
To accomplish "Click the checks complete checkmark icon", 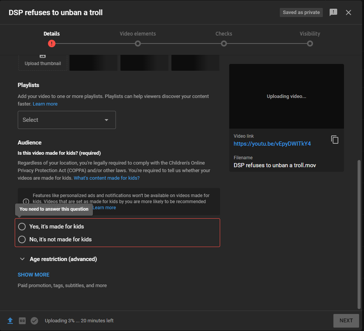I will tap(34, 321).
